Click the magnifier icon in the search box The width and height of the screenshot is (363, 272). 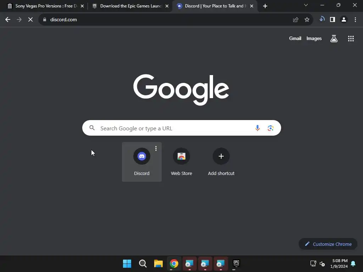pyautogui.click(x=92, y=127)
